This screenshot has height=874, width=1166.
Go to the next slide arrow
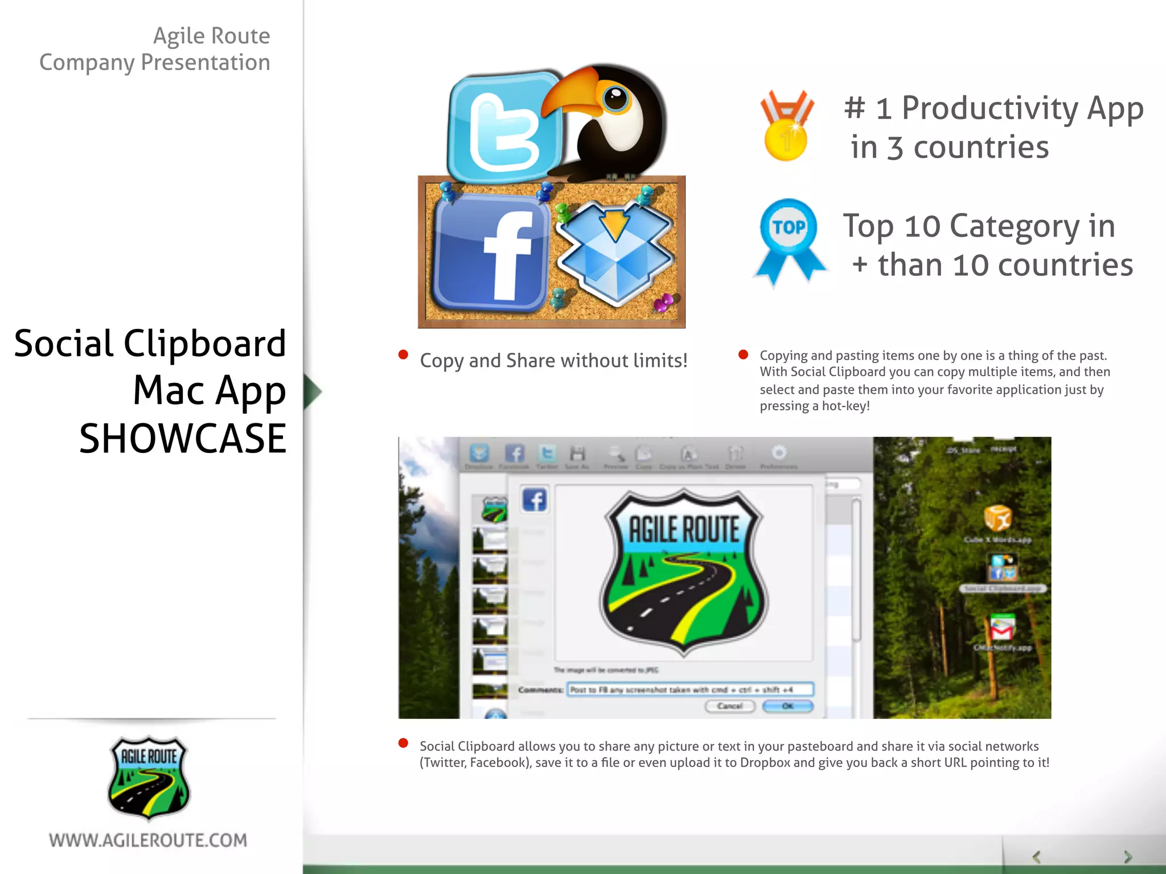[x=1128, y=856]
